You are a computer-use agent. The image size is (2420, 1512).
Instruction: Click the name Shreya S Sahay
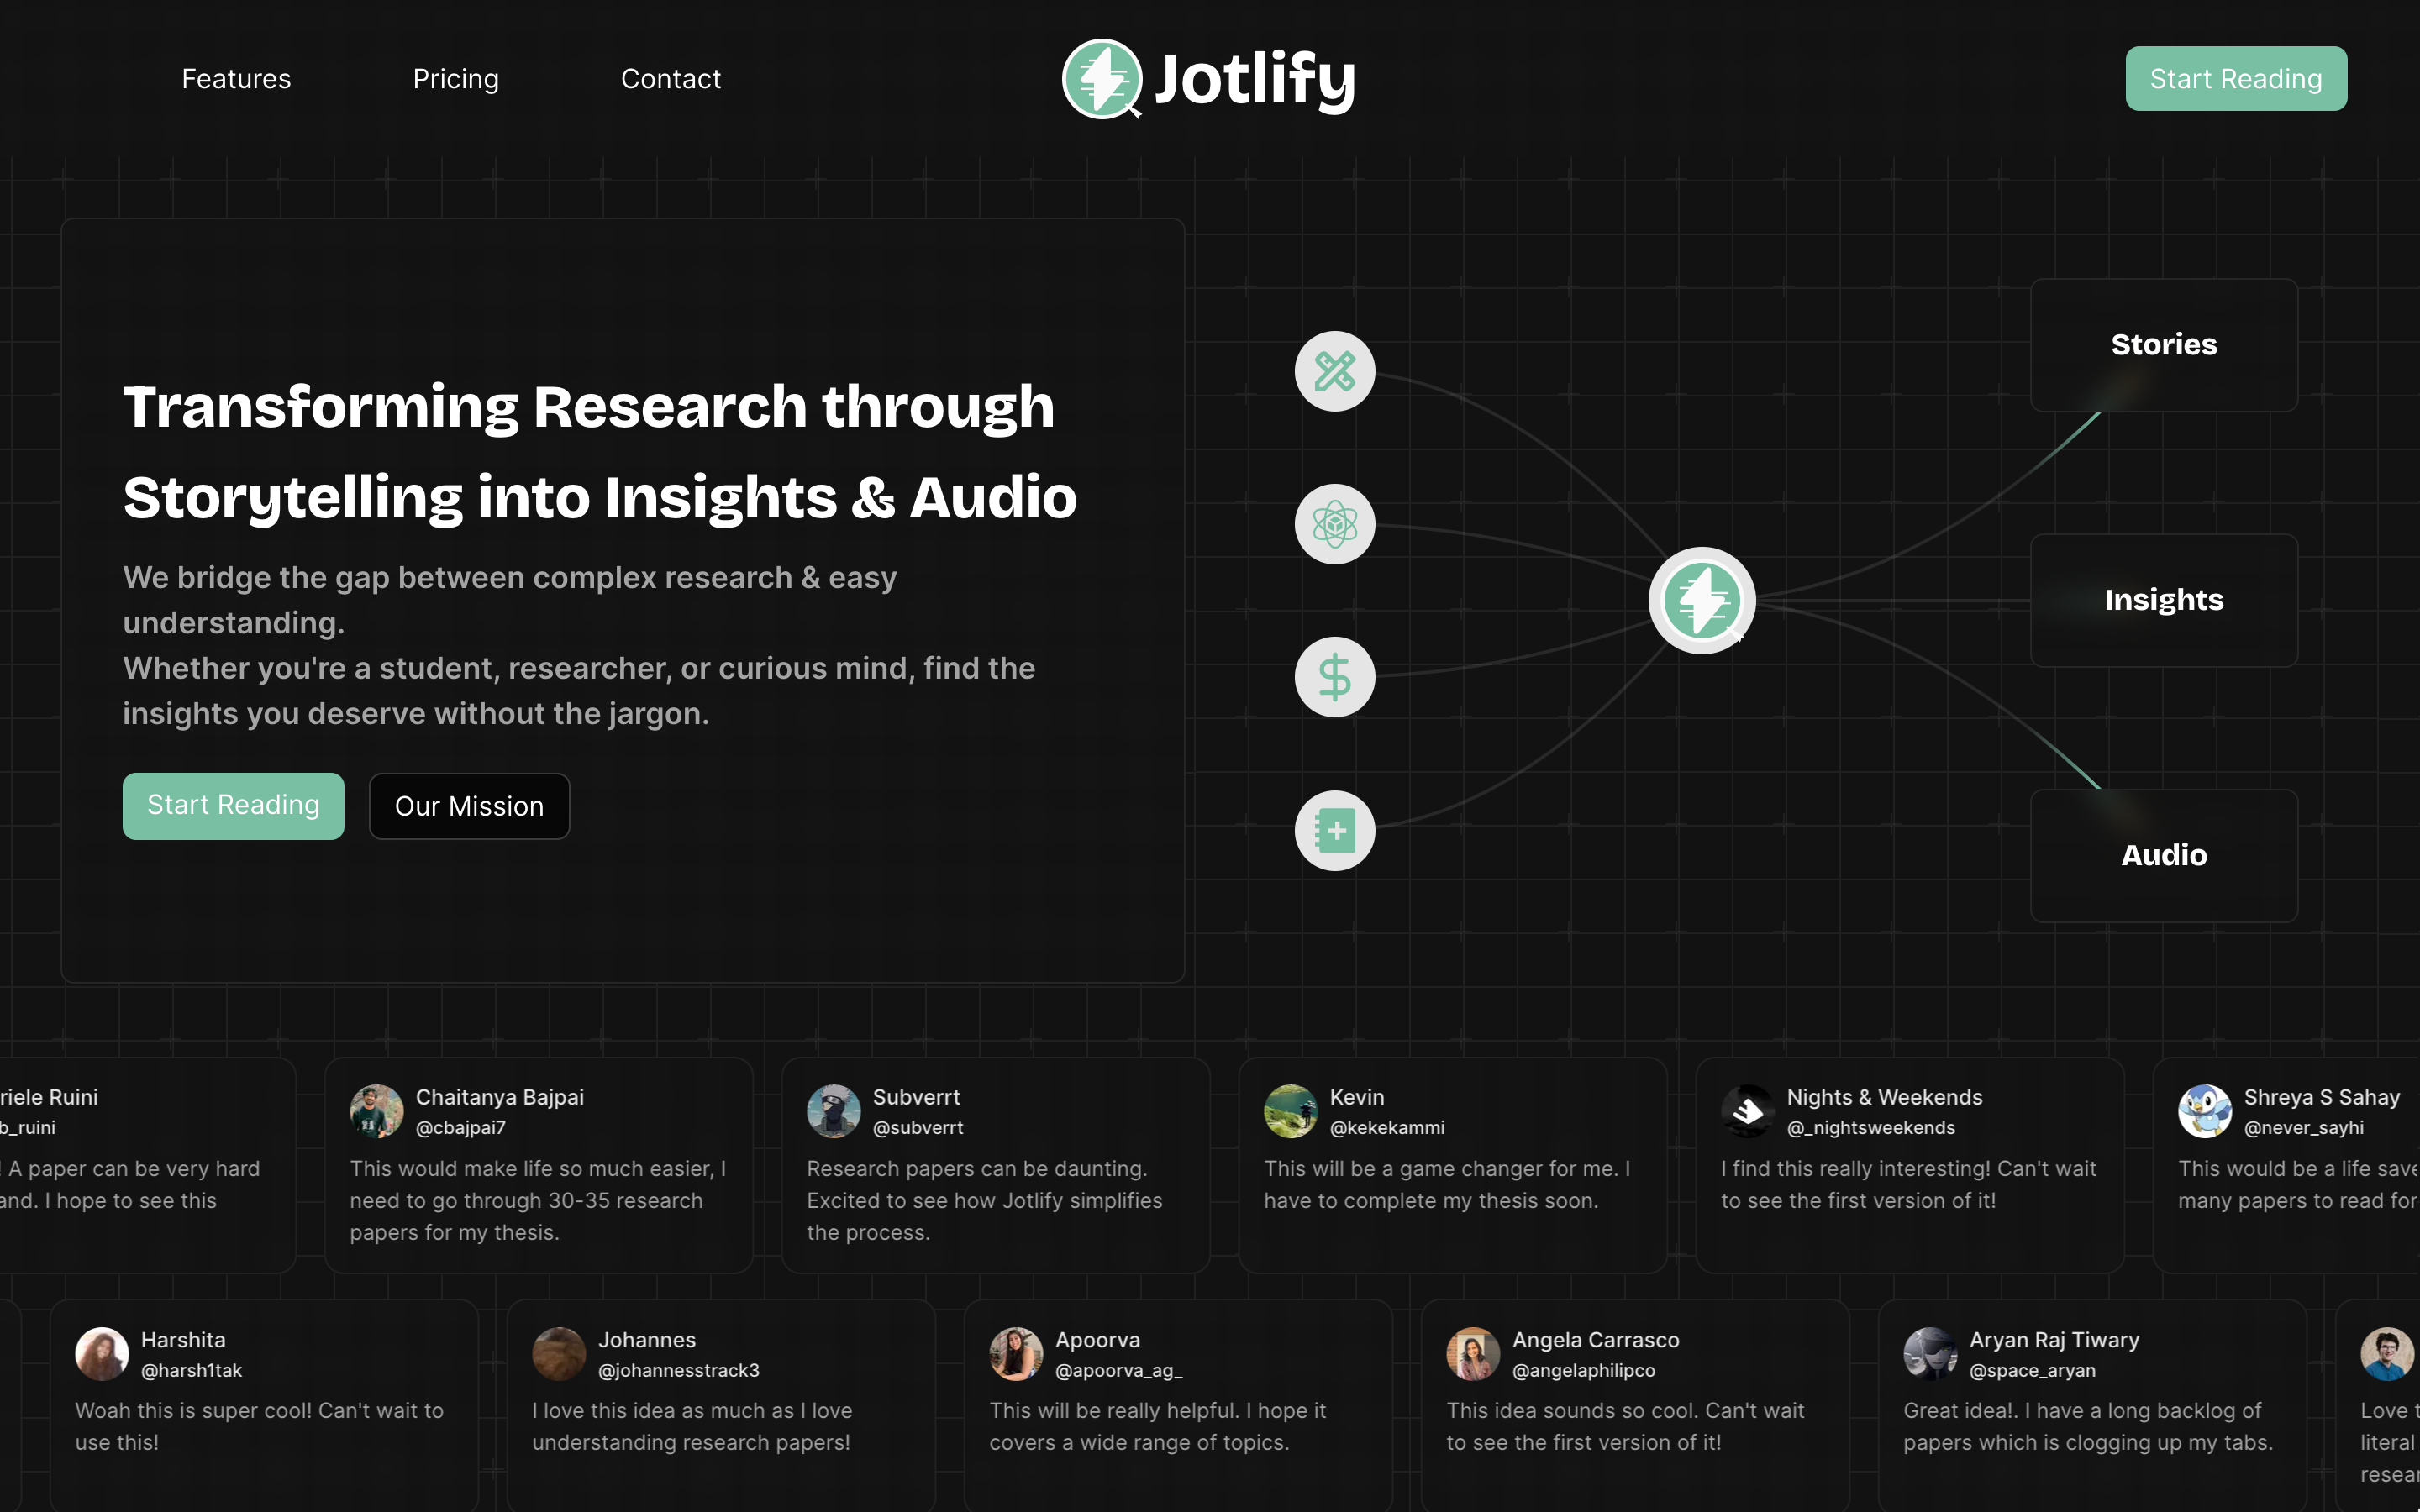point(2322,1097)
